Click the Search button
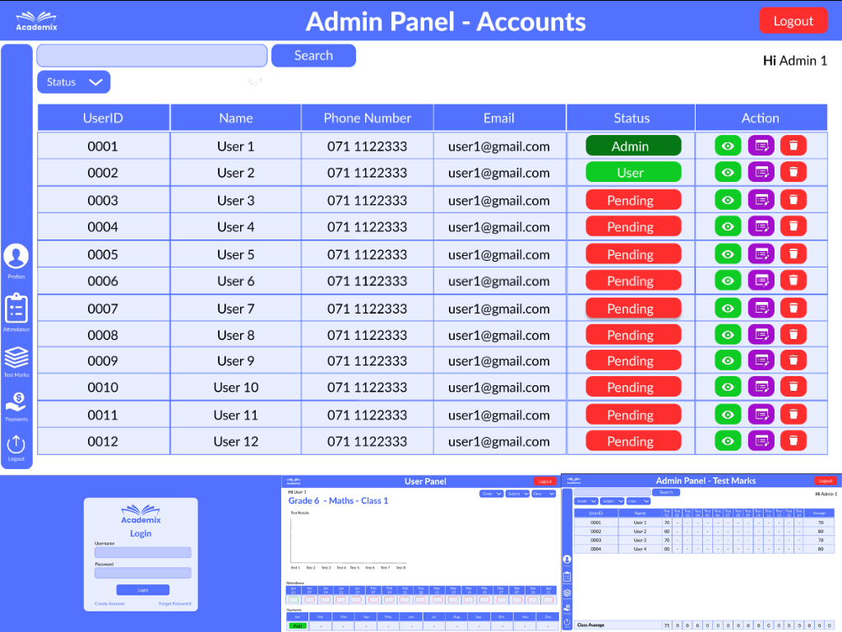The image size is (842, 632). [x=313, y=55]
